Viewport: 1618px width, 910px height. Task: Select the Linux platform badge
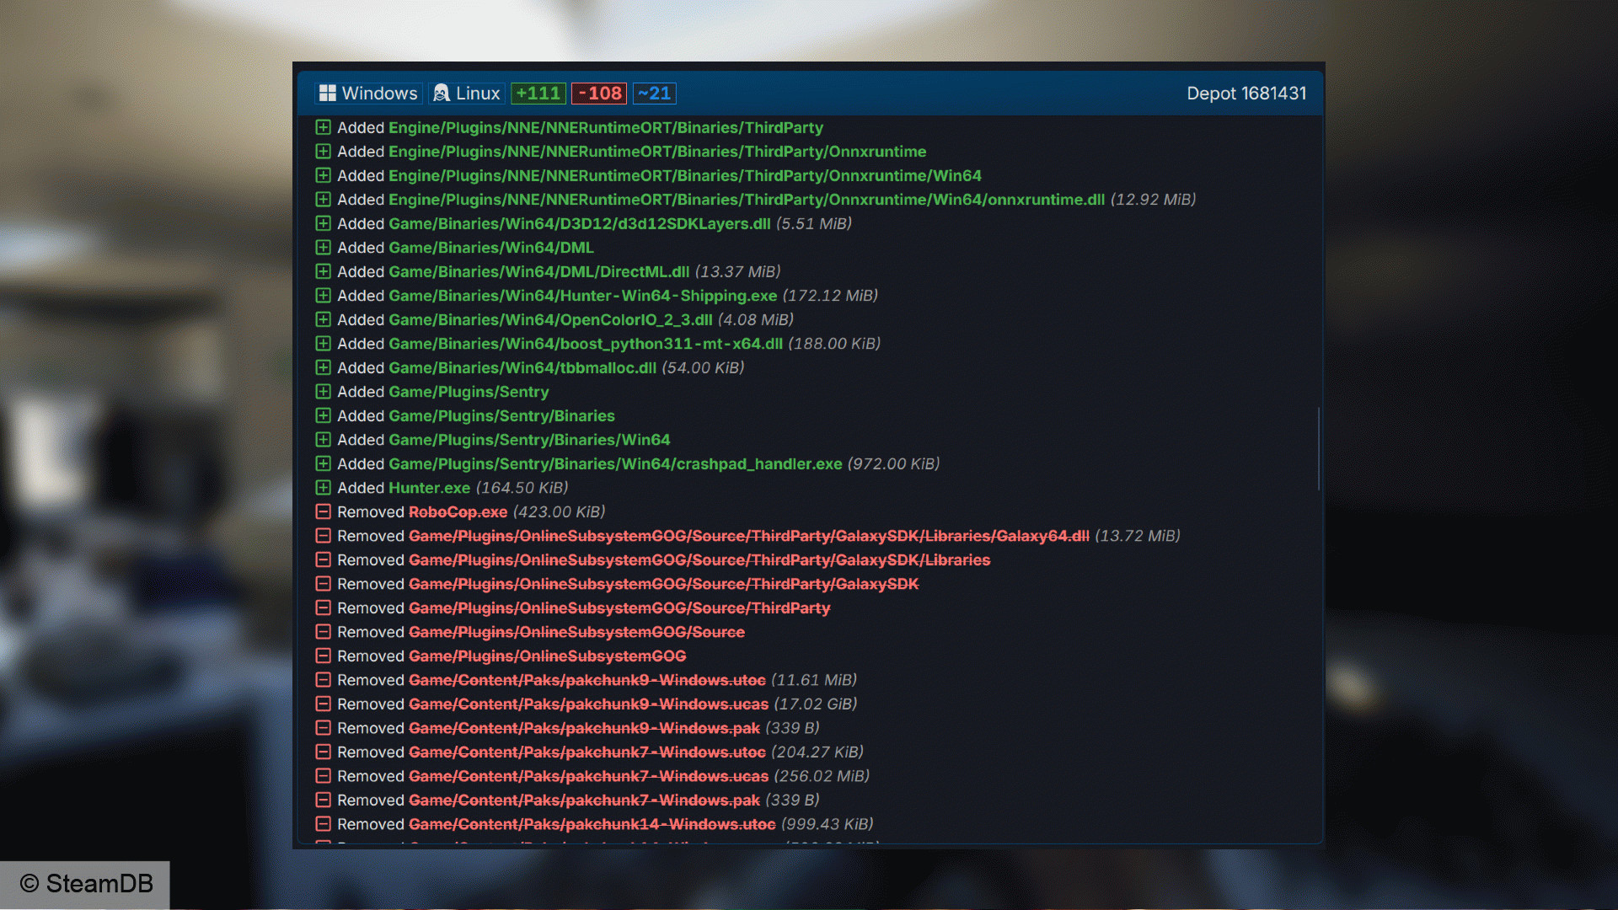[x=467, y=94]
